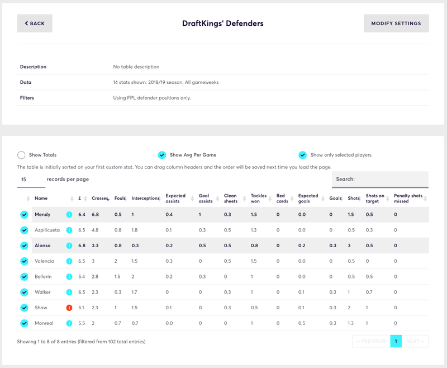Select 'Showing 1 to 8 of 8 entries' summary
This screenshot has width=447, height=368.
point(81,342)
